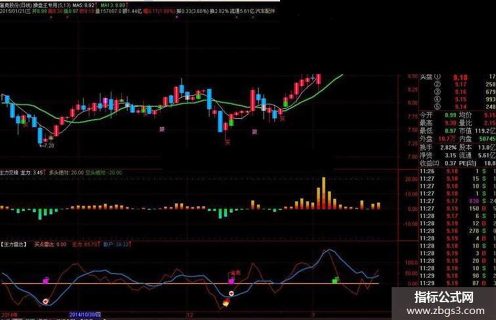The height and width of the screenshot is (320, 496).
Task: Open the www.zbgs3.com website link
Action: [446, 311]
